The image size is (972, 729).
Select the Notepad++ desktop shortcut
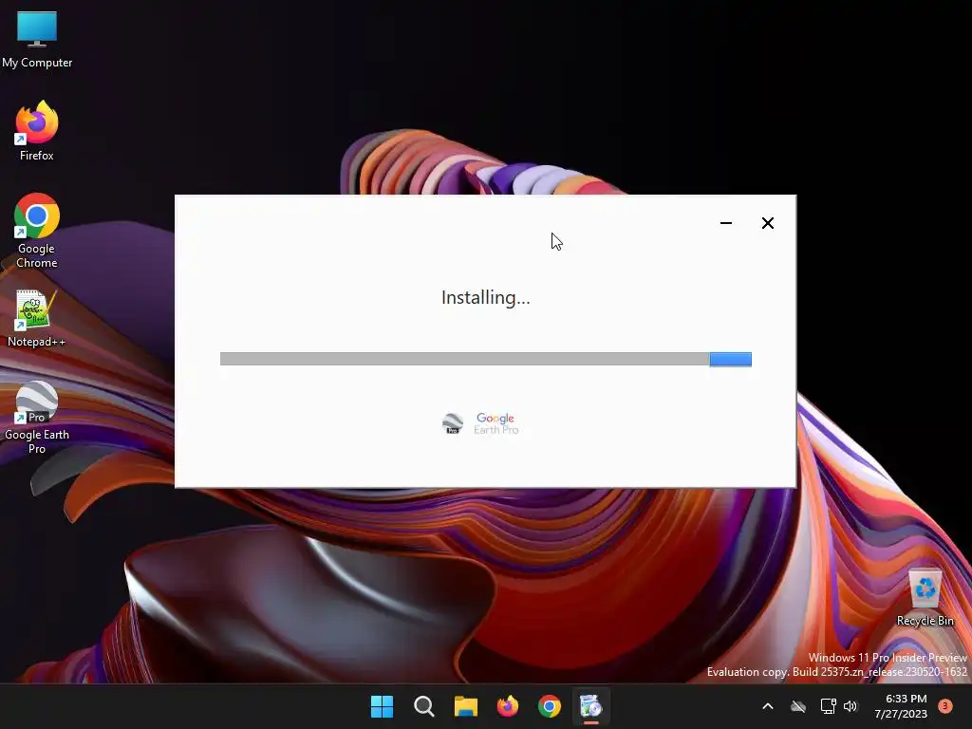point(37,318)
